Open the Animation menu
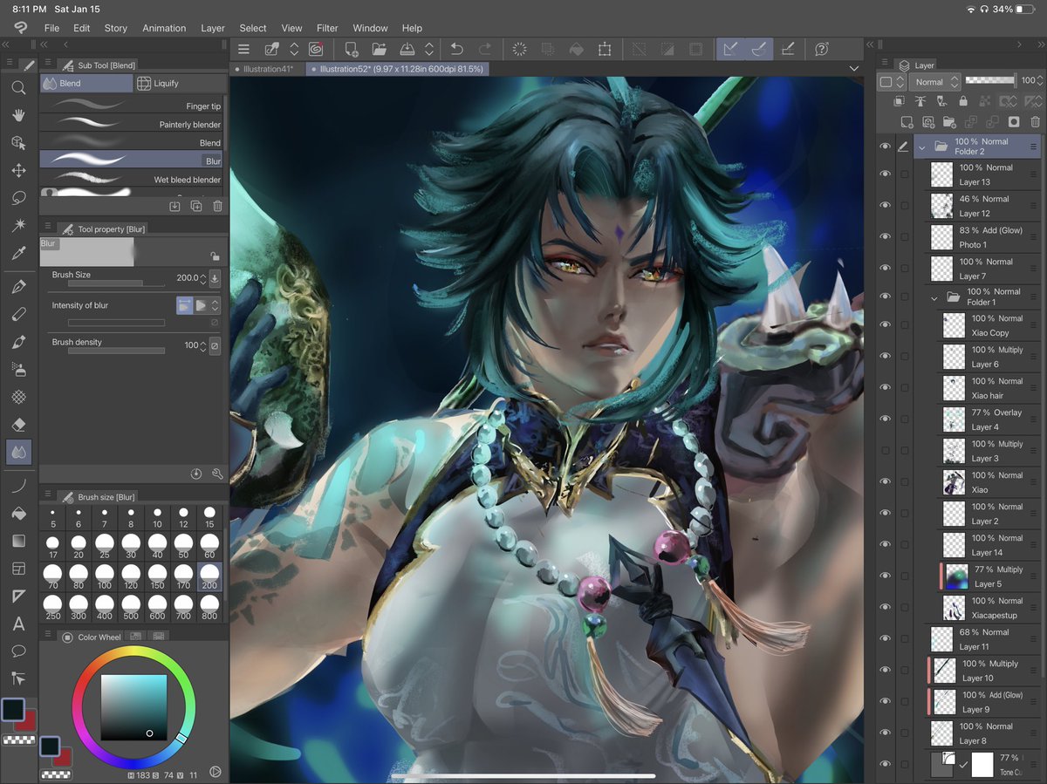This screenshot has height=784, width=1047. click(164, 28)
